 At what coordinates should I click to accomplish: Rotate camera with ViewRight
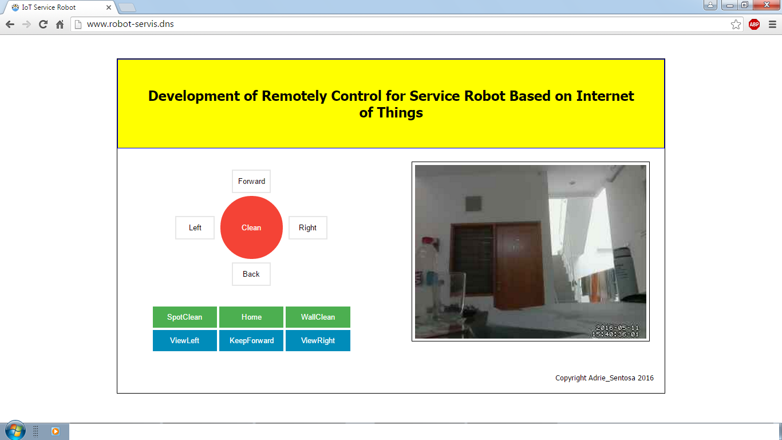[x=318, y=340]
